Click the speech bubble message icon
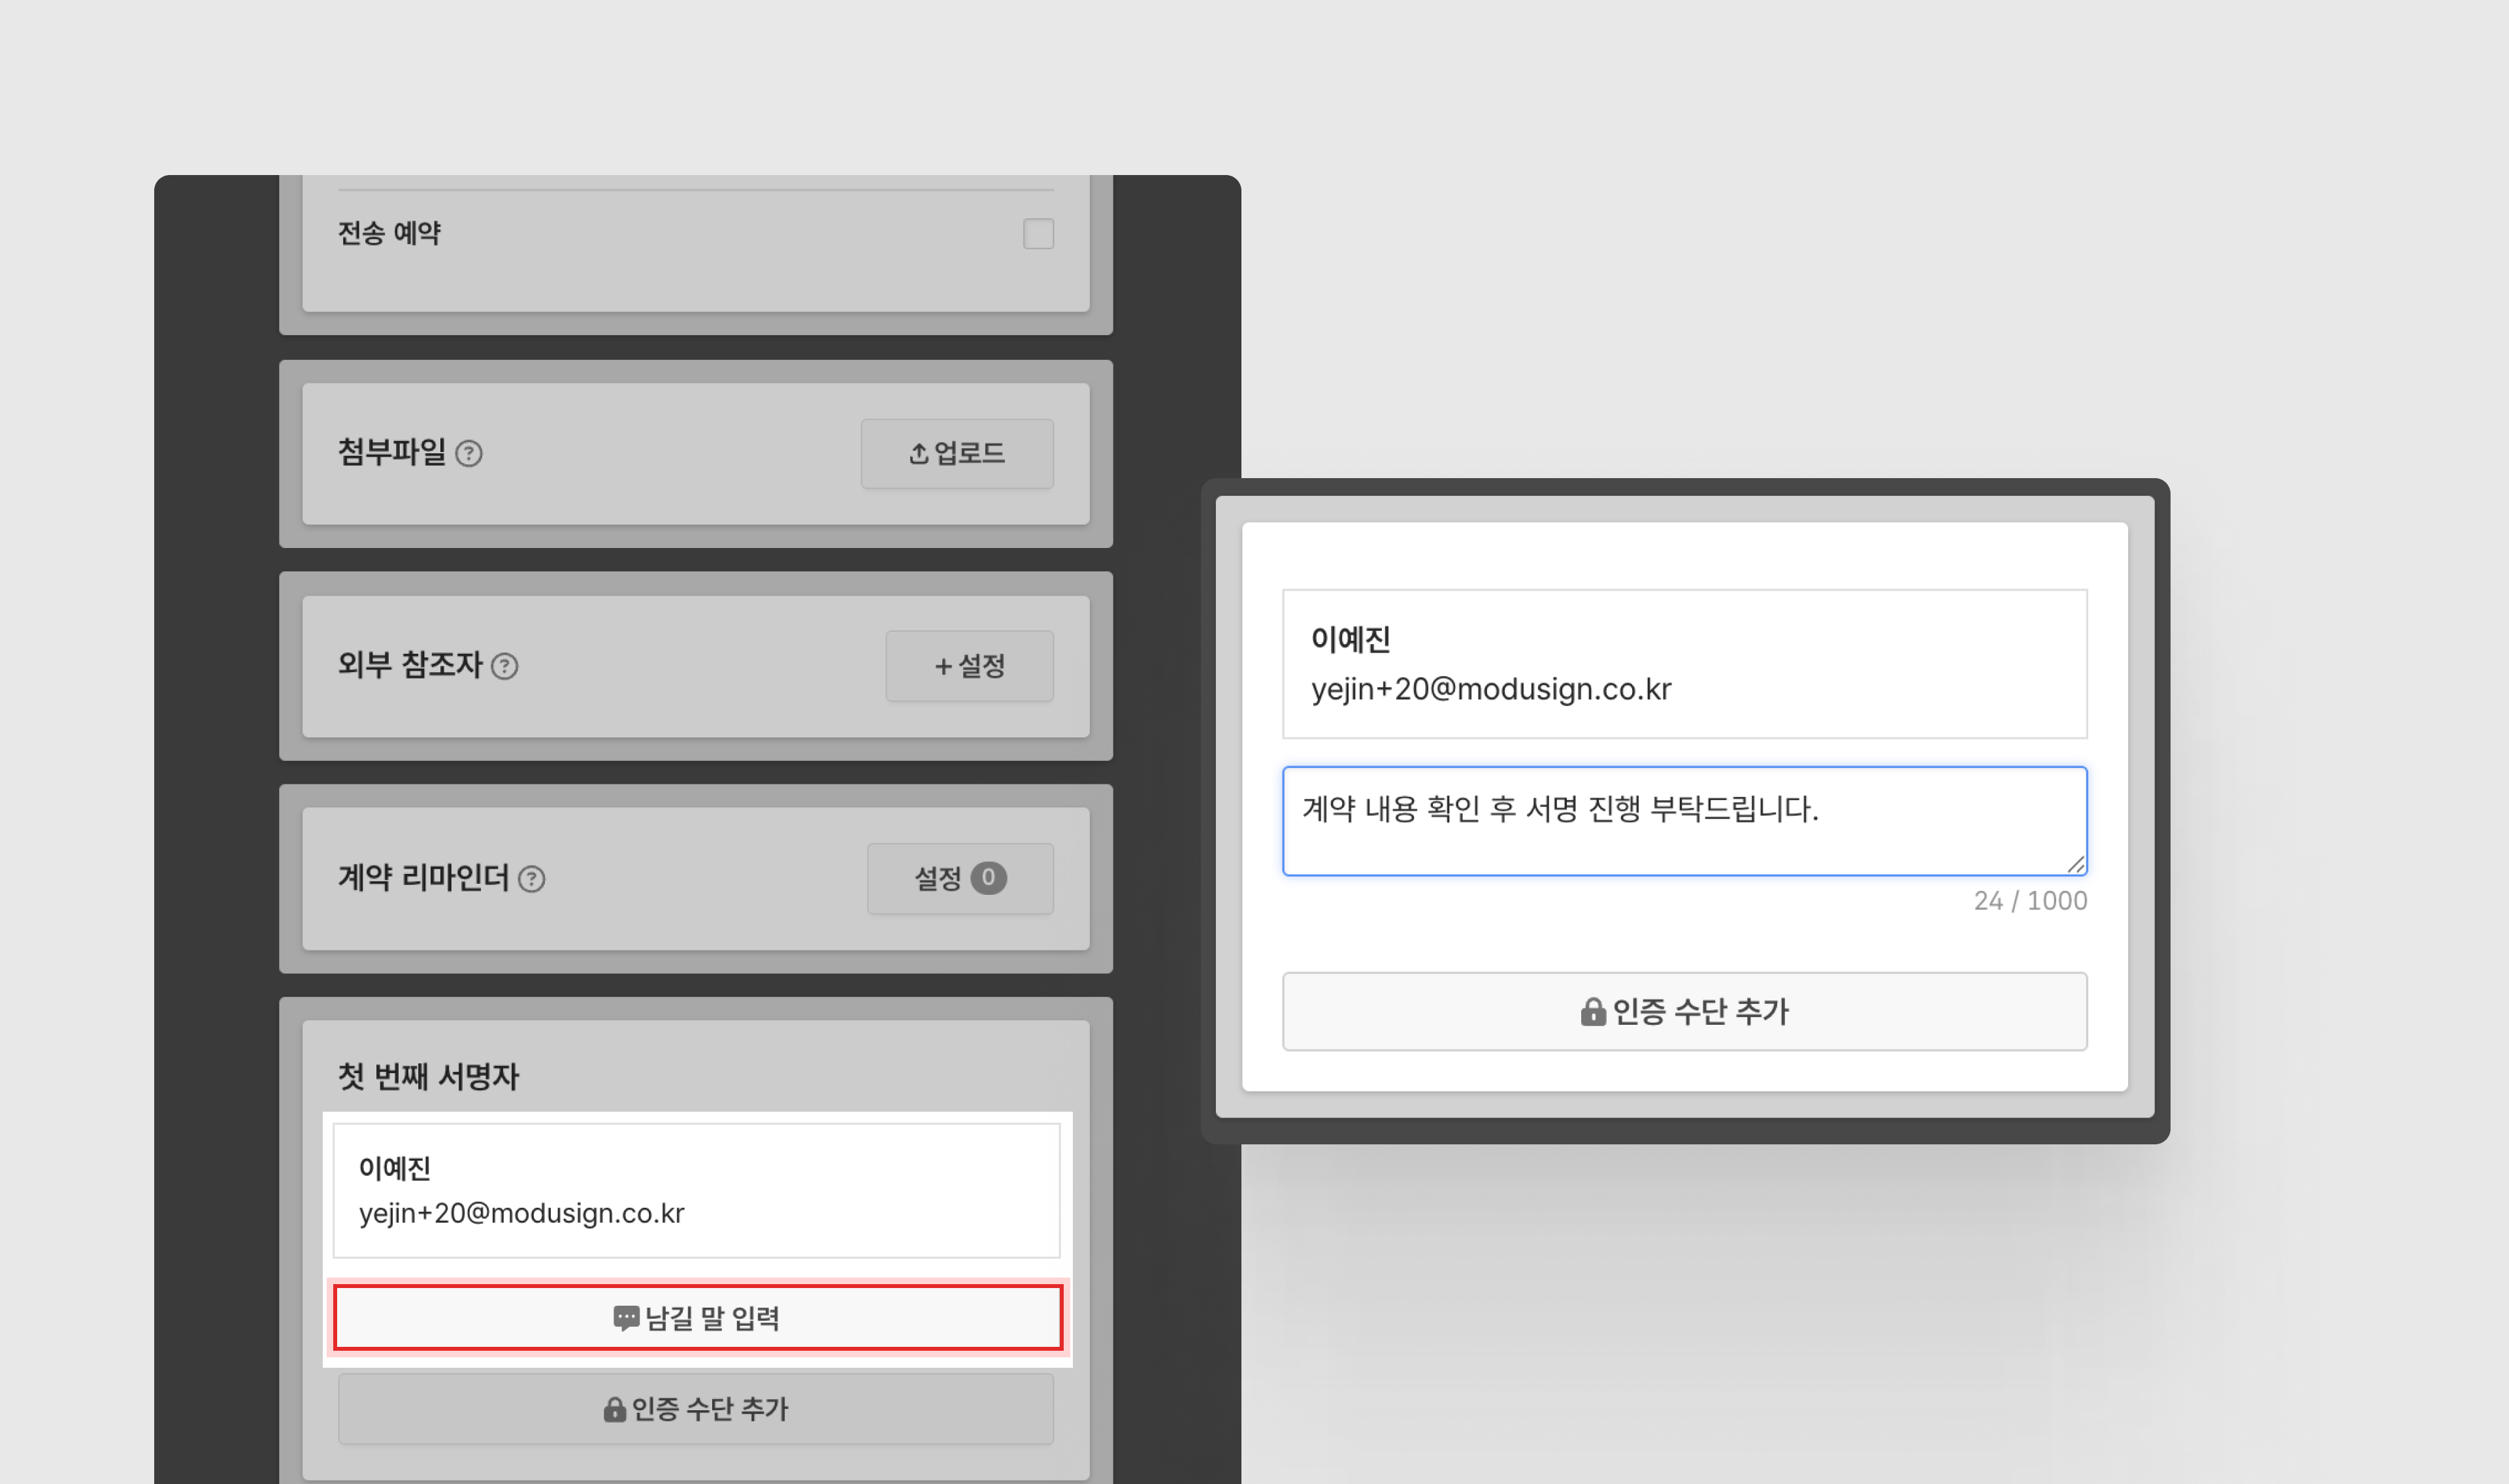The width and height of the screenshot is (2509, 1484). pyautogui.click(x=626, y=1318)
